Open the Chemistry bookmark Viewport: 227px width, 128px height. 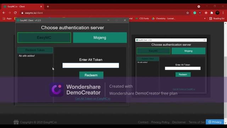coord(164,18)
